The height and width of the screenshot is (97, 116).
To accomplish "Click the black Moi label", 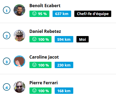I will tap(83, 39).
